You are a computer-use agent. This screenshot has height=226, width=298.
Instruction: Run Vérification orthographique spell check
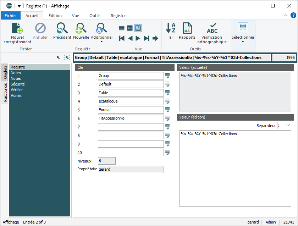pyautogui.click(x=212, y=28)
